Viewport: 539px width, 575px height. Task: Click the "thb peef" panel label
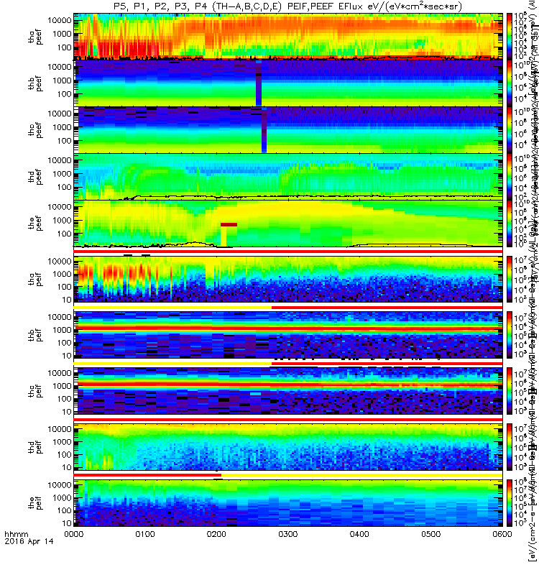(35, 83)
